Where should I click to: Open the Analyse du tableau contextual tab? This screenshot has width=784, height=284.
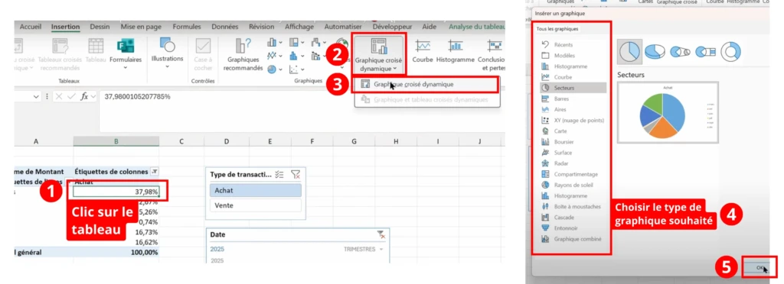pyautogui.click(x=476, y=27)
